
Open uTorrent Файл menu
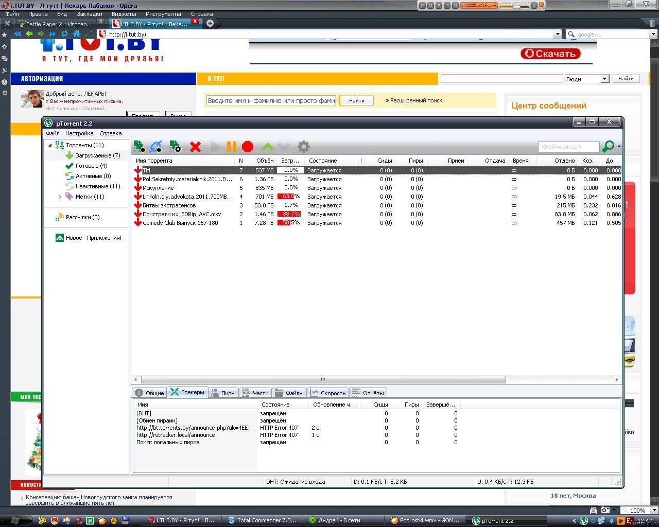pyautogui.click(x=53, y=133)
